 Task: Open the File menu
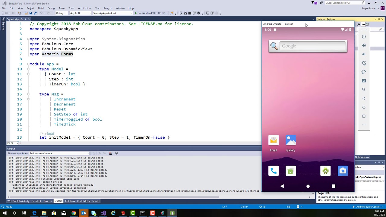pos(4,8)
